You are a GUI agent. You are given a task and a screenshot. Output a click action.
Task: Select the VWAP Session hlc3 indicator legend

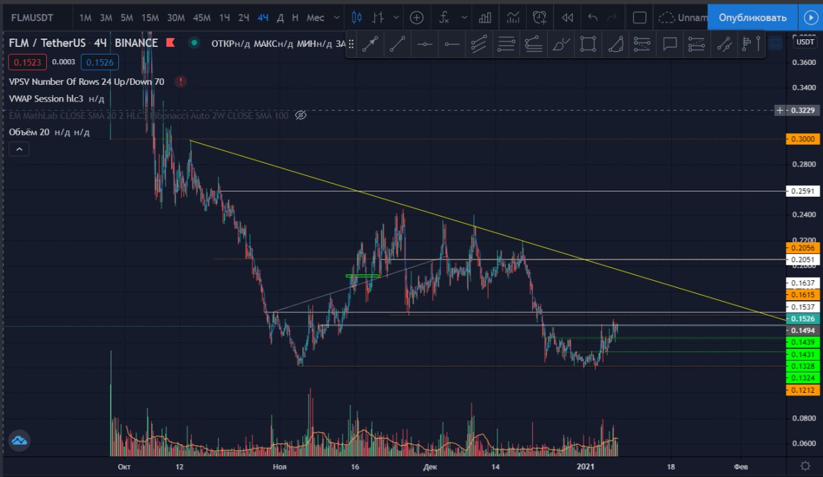[46, 99]
